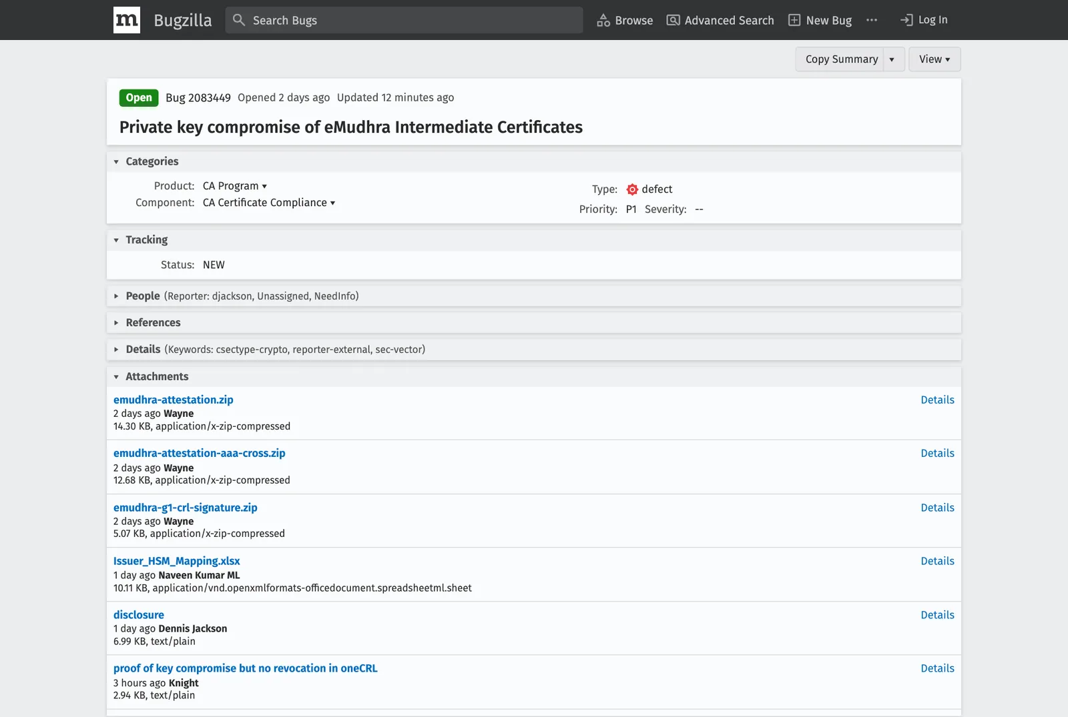Focus the Search Bugs input field

tap(404, 20)
